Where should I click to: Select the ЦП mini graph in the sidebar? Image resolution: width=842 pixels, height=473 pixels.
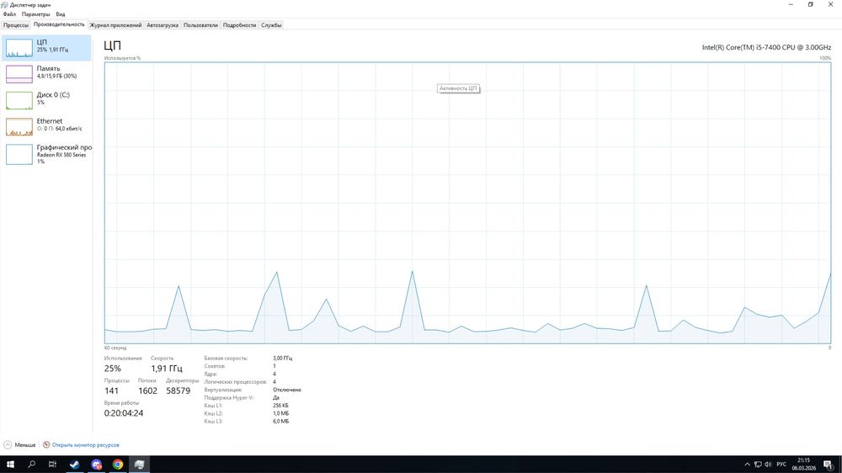(x=19, y=48)
